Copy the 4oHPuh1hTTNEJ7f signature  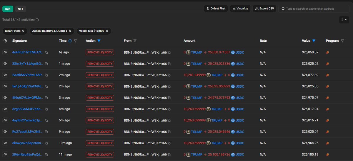[46, 52]
